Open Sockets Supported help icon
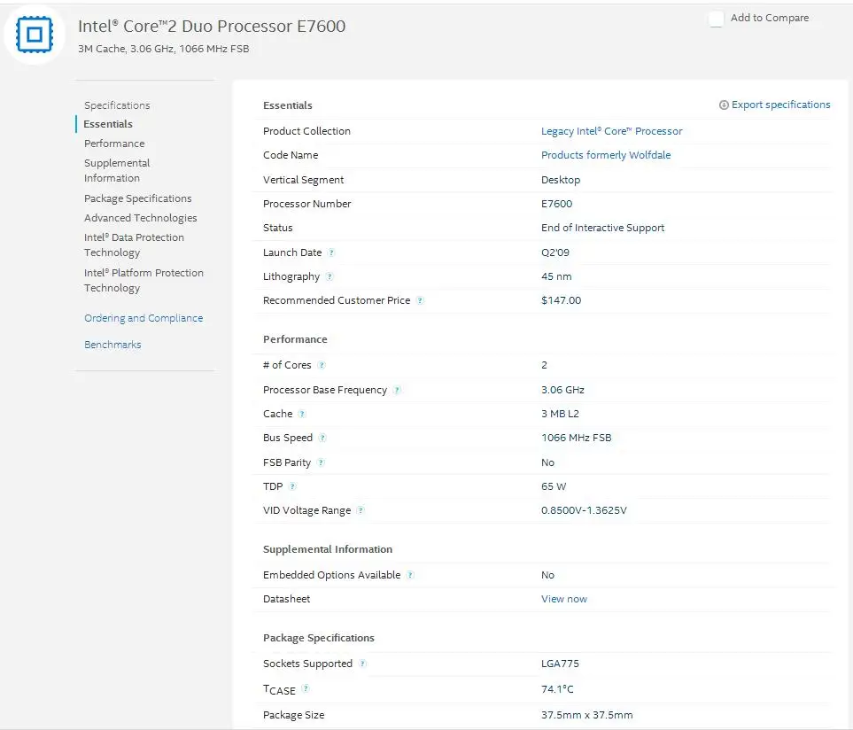This screenshot has width=853, height=730. pos(362,664)
